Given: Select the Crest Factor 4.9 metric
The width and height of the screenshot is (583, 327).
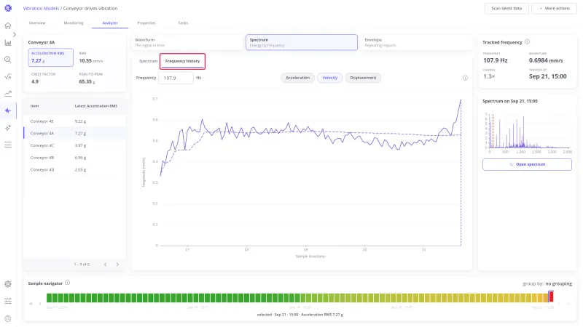Looking at the screenshot, I should click(x=50, y=78).
